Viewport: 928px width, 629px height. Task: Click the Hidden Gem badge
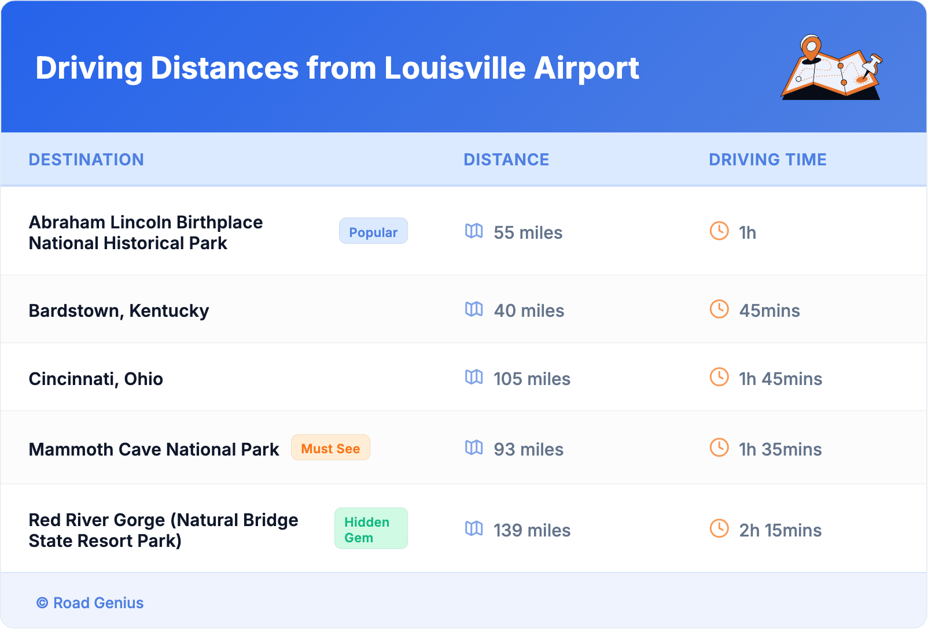[371, 529]
